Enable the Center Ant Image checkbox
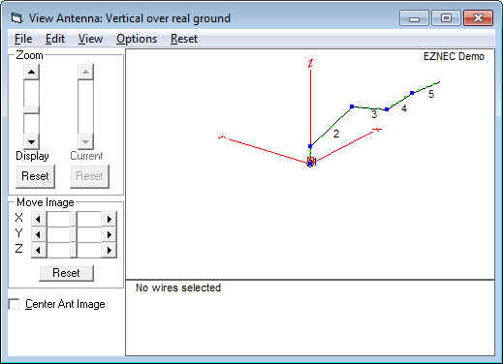This screenshot has width=503, height=364. pyautogui.click(x=14, y=304)
